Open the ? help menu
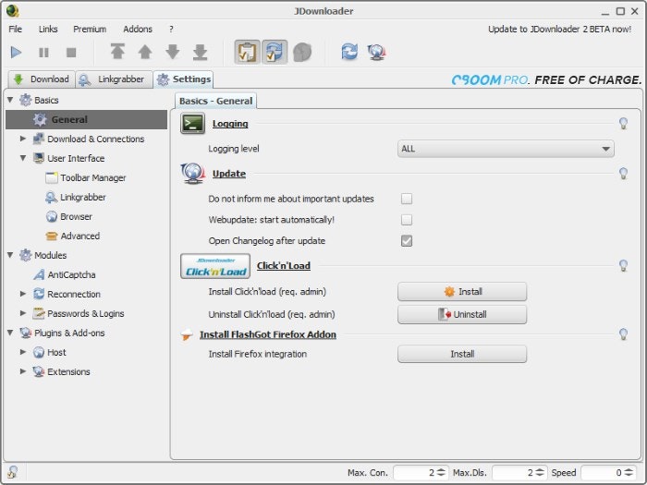This screenshot has width=647, height=485. [x=171, y=29]
